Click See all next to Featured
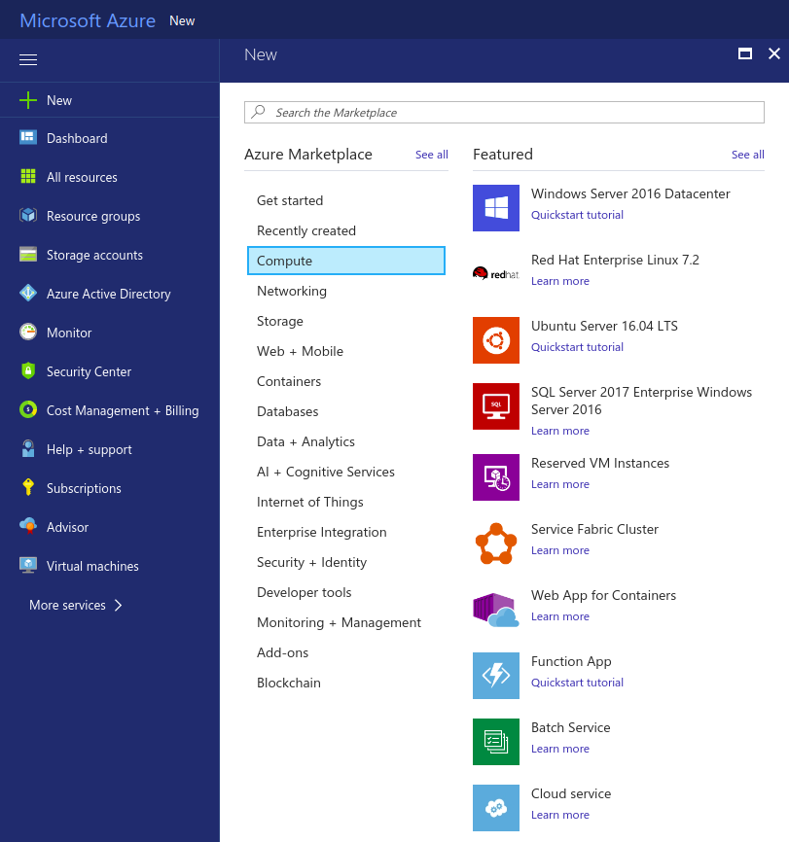The image size is (789, 842). 747,155
